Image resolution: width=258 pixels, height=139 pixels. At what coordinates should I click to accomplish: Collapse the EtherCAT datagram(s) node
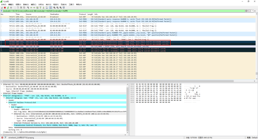click(x=2, y=96)
